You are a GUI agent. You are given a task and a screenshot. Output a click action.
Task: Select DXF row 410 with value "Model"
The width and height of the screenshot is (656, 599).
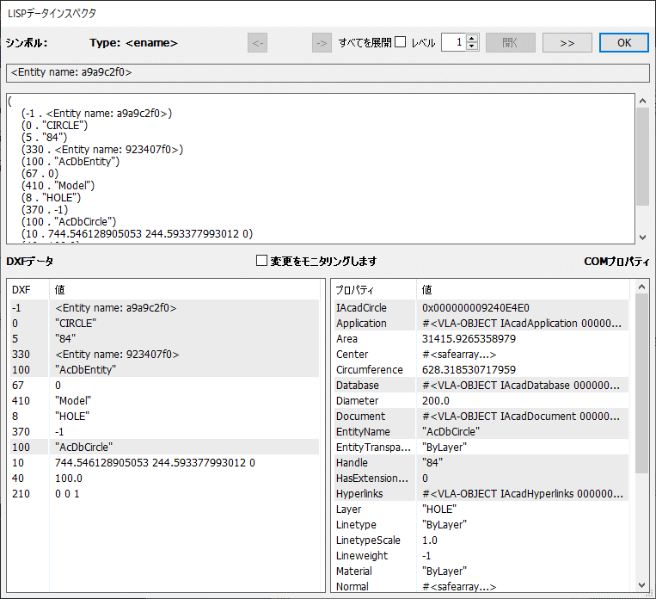pyautogui.click(x=164, y=401)
